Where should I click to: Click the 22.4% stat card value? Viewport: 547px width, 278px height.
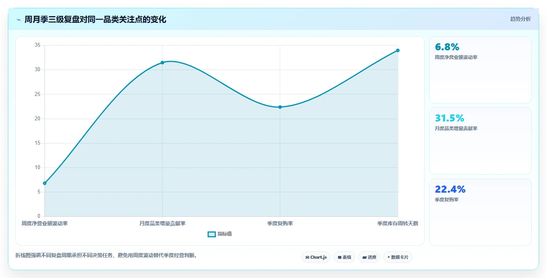pyautogui.click(x=450, y=190)
